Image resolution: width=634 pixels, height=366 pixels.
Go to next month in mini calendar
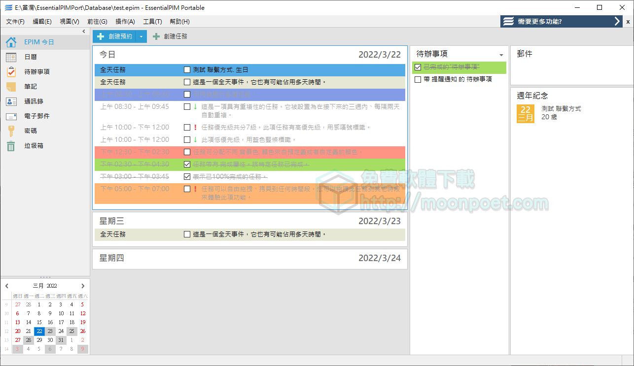point(83,286)
